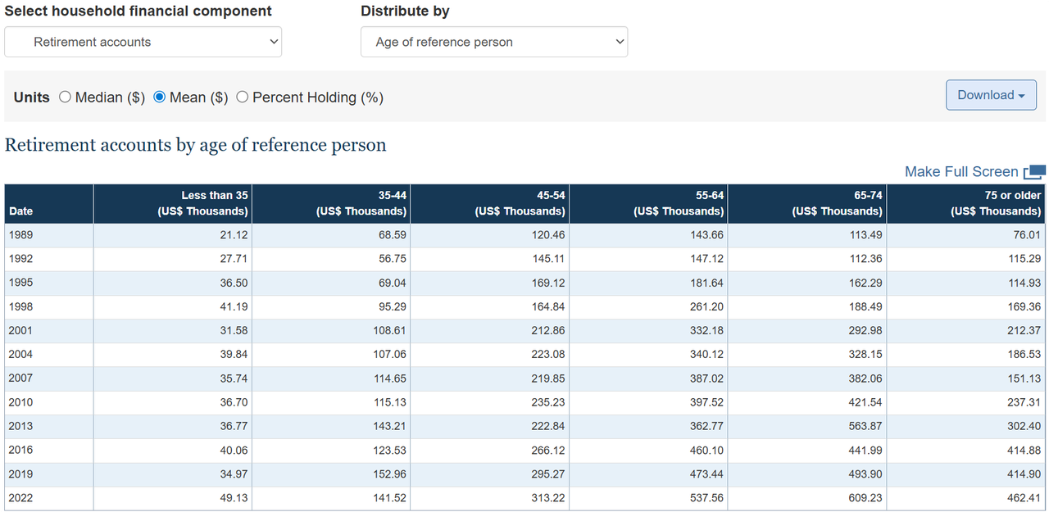Image resolution: width=1049 pixels, height=512 pixels.
Task: Click the Less than 35 column header
Action: (x=202, y=203)
